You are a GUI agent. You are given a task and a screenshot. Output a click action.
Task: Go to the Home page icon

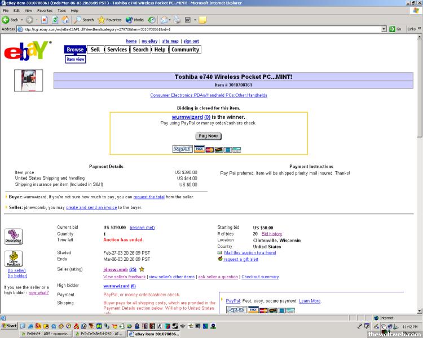coord(65,20)
